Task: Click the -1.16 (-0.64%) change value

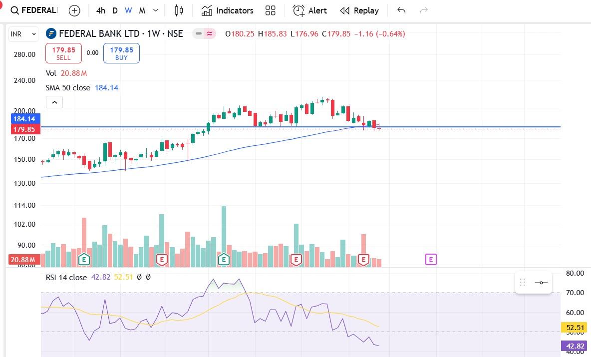Action: (379, 33)
